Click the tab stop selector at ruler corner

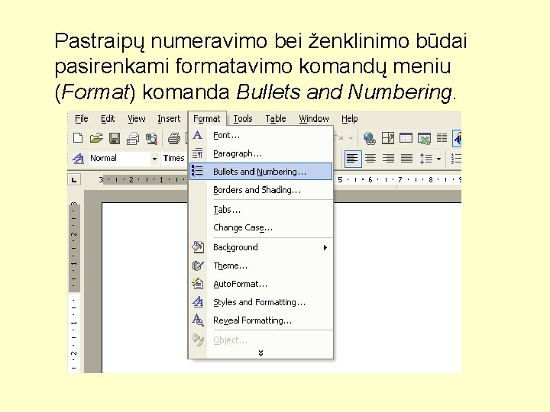pos(74,180)
